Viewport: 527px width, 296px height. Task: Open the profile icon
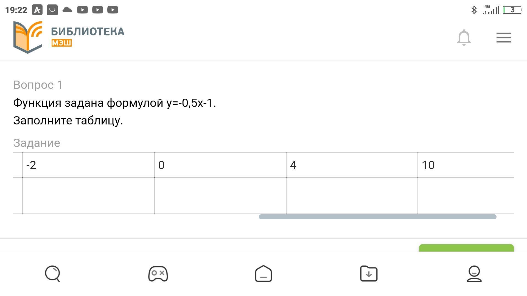point(474,274)
